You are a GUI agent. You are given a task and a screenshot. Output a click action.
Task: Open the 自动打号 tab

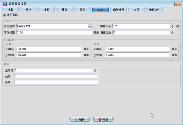tap(119, 10)
